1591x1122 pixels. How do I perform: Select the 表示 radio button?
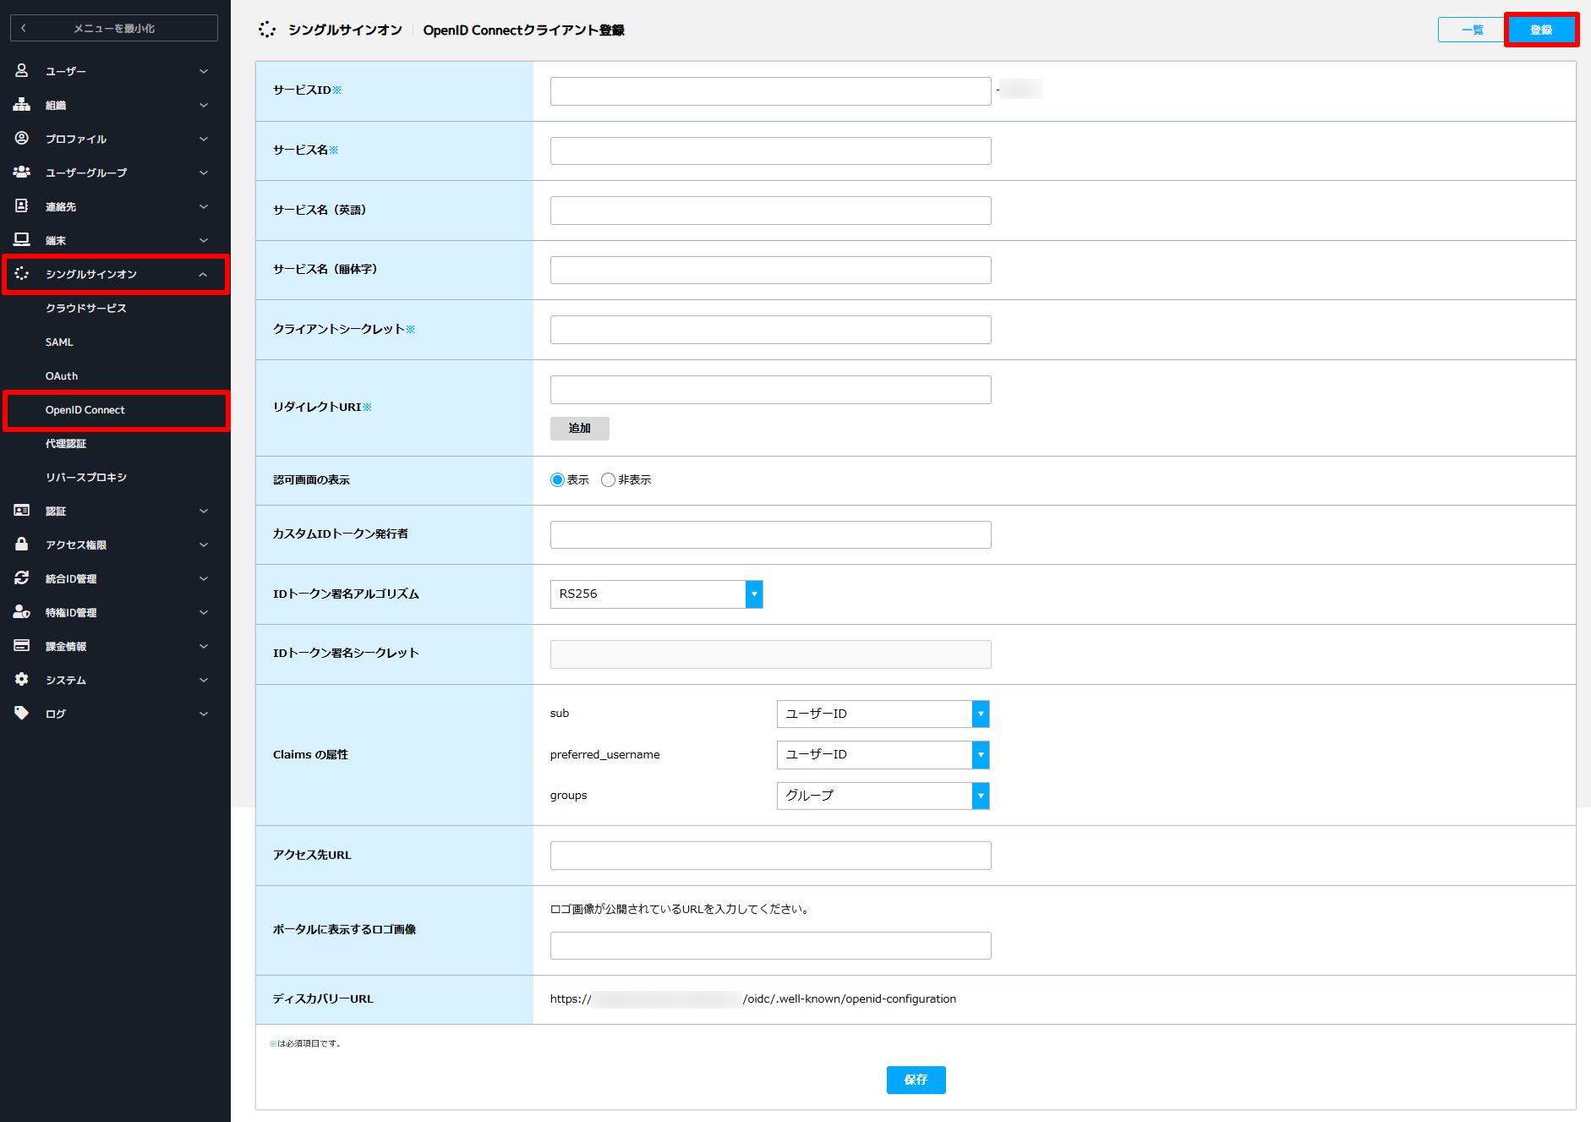click(557, 480)
